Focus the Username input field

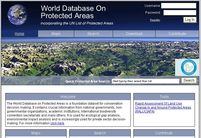[x=179, y=6]
